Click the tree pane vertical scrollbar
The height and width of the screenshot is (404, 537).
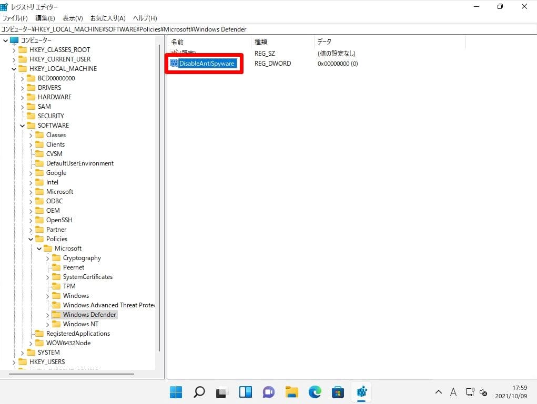click(159, 199)
